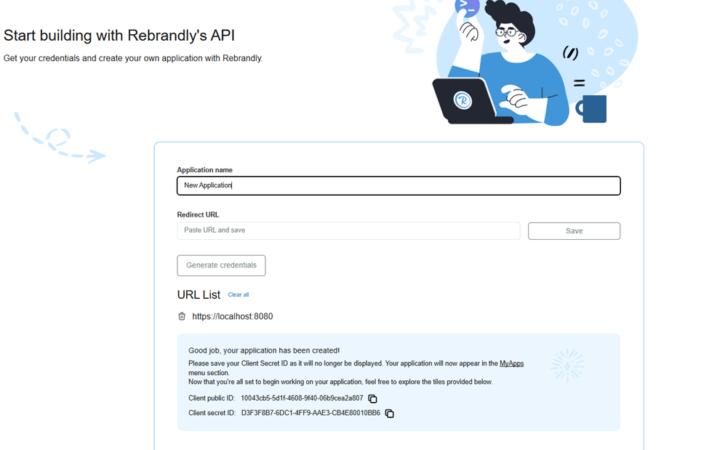This screenshot has width=709, height=450.
Task: Click the Rebrandly logo on the laptop illustration
Action: (x=462, y=100)
